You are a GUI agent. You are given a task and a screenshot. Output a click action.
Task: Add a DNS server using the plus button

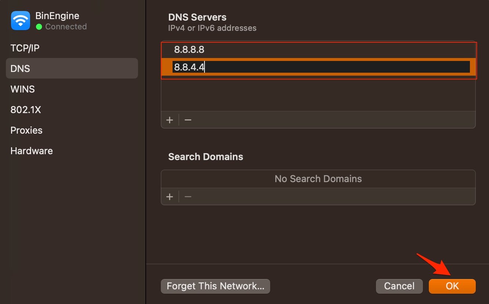pyautogui.click(x=170, y=120)
